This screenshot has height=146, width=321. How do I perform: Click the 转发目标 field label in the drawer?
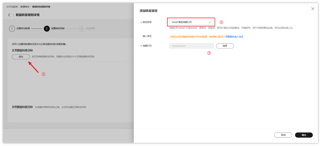(147, 22)
